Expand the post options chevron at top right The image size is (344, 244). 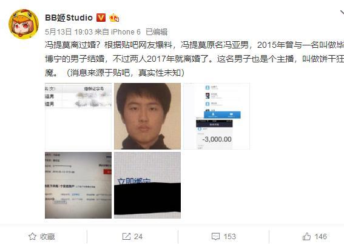342,13
